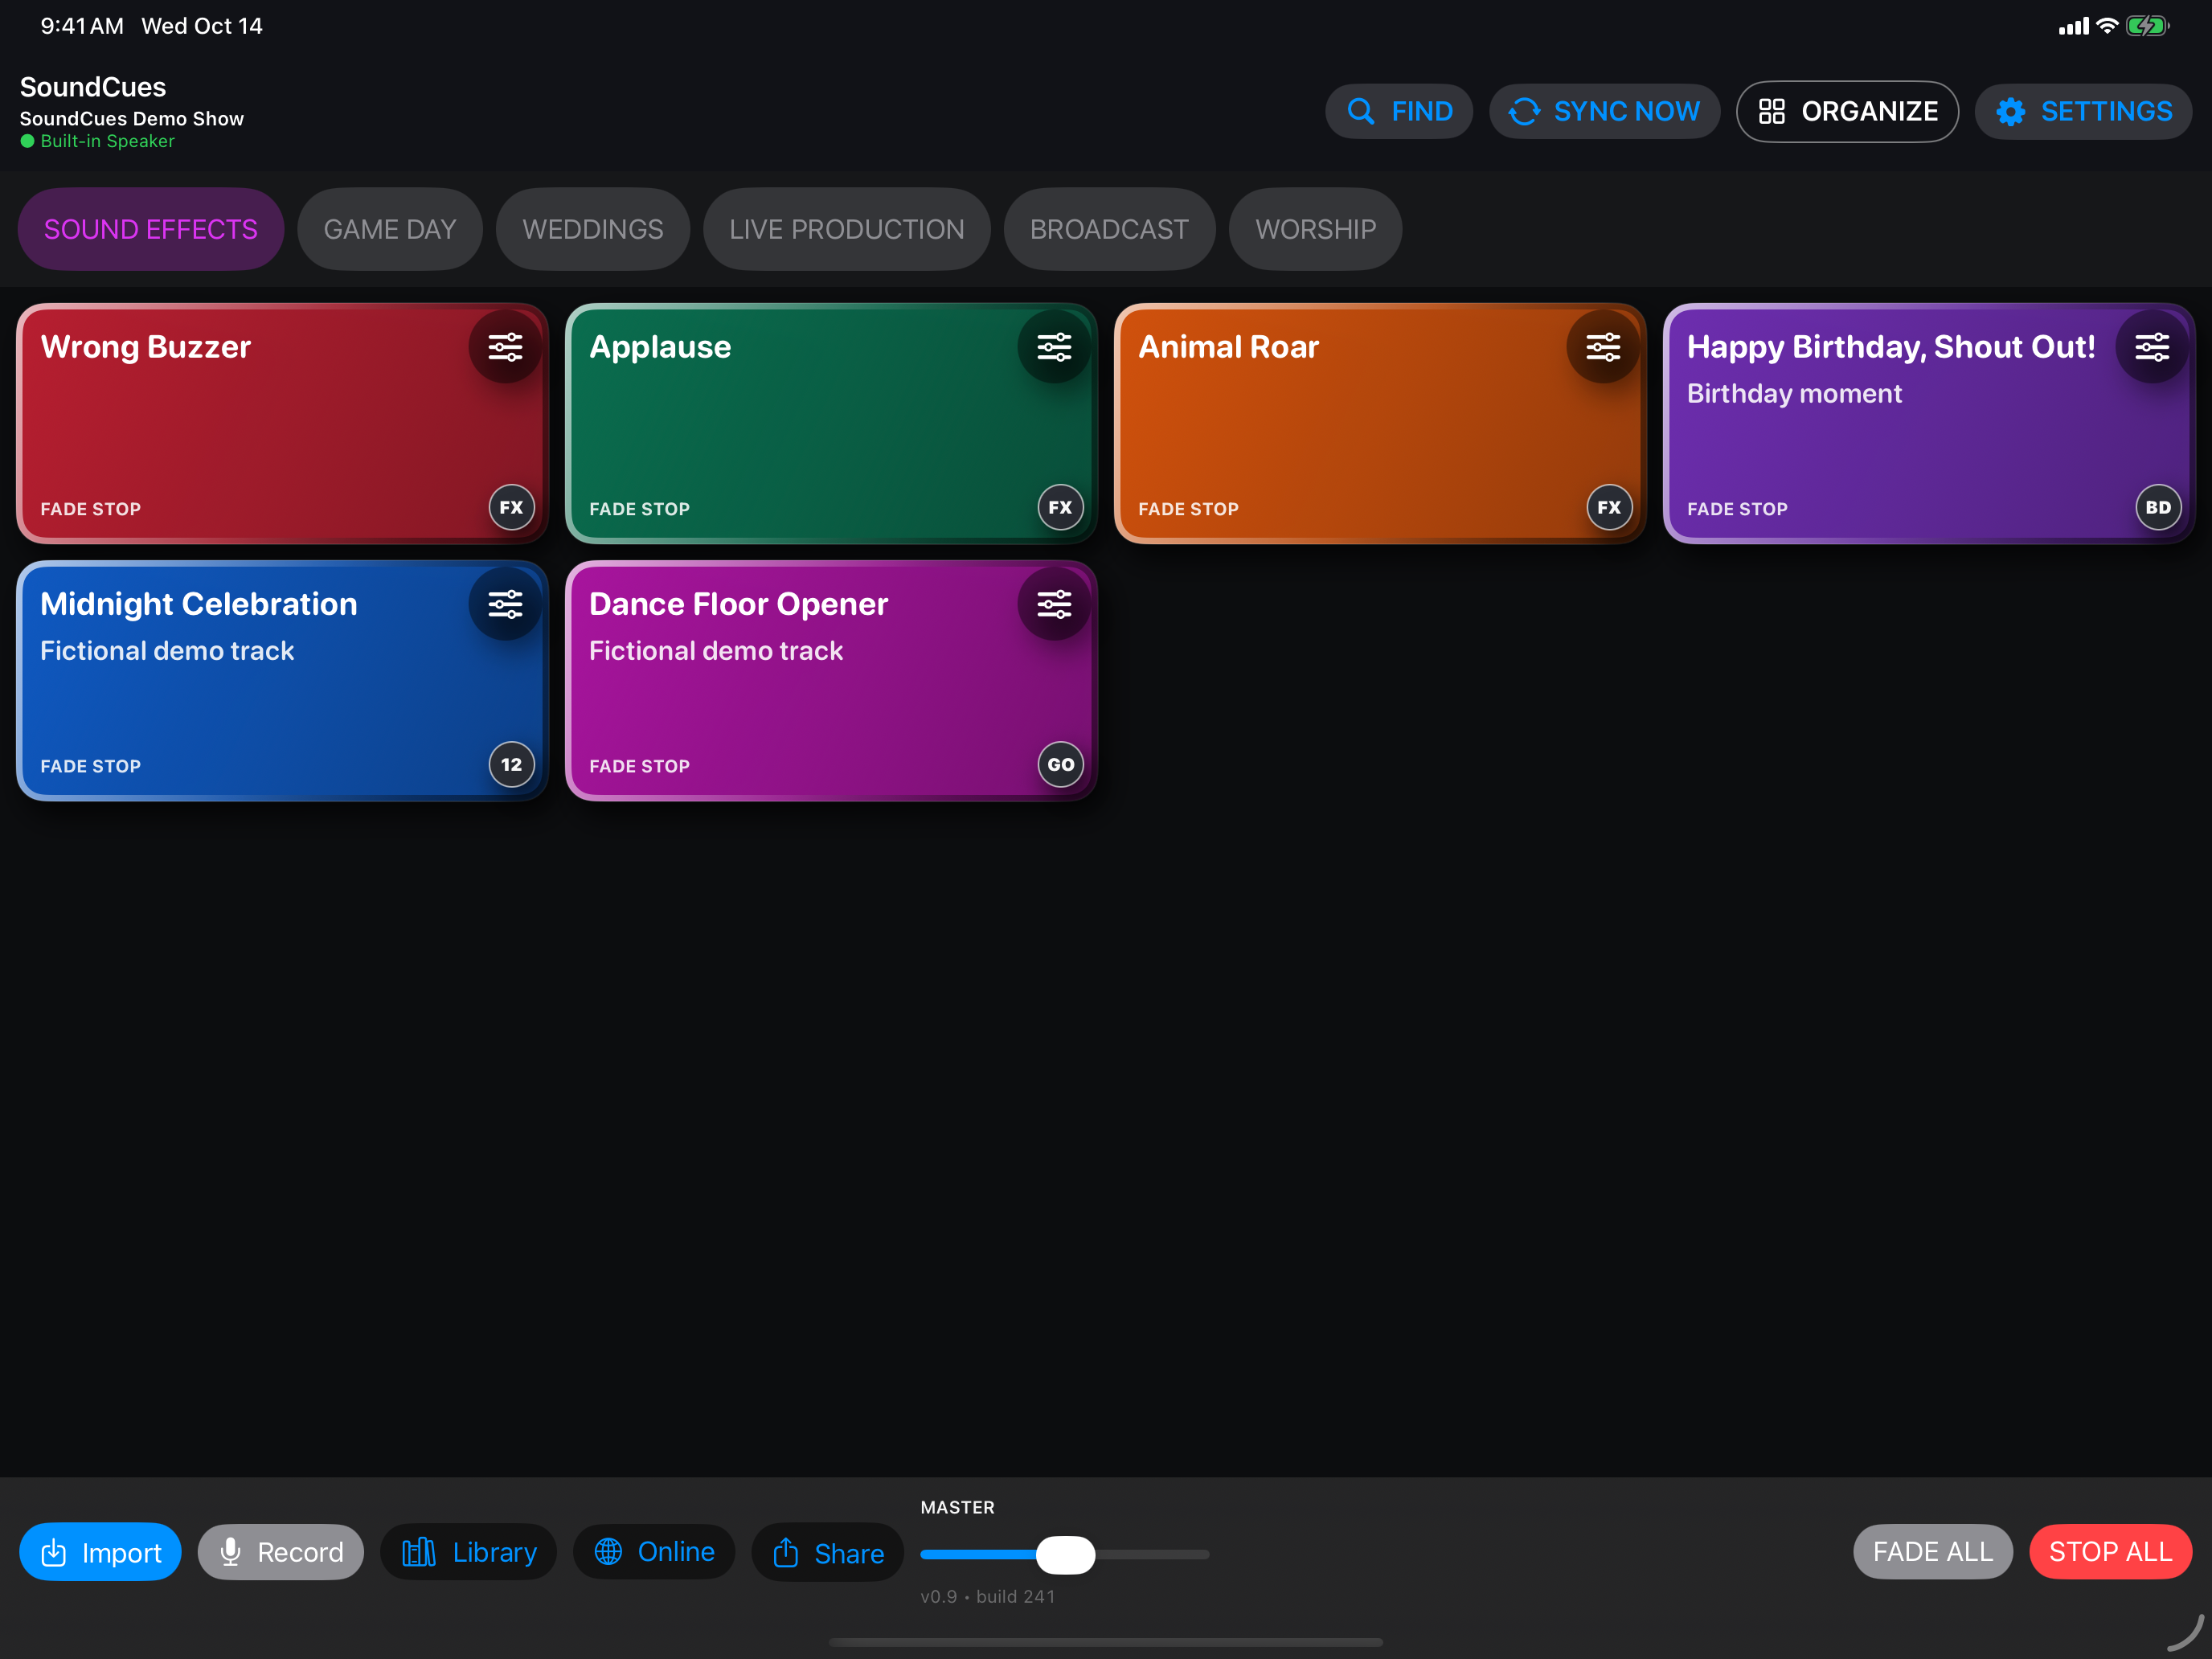Enter Organize mode
2212x1659 pixels.
pyautogui.click(x=1847, y=111)
